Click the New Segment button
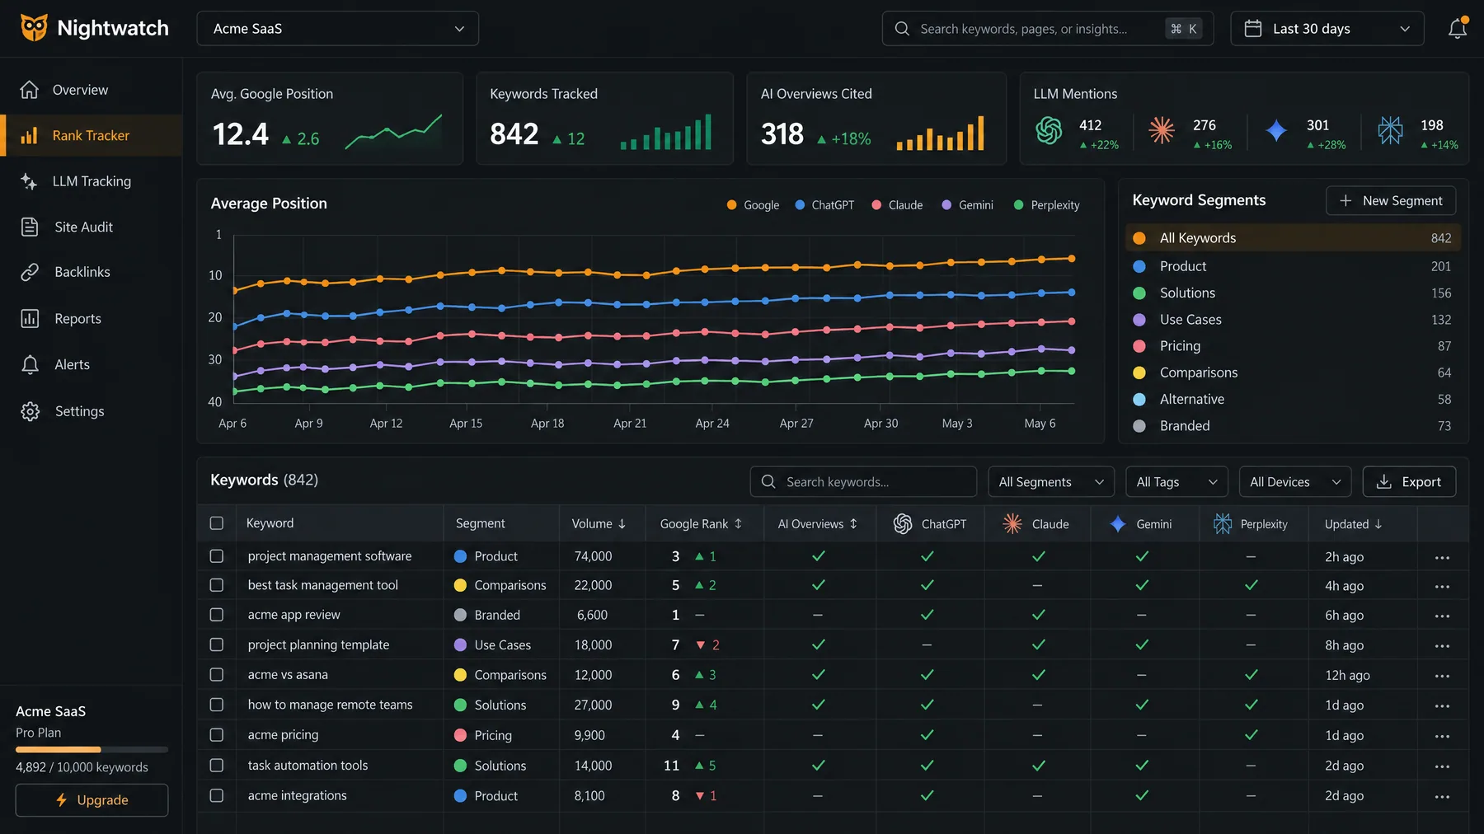 click(1391, 200)
